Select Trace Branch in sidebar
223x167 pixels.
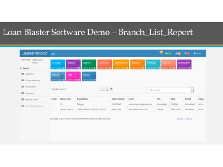(30, 87)
